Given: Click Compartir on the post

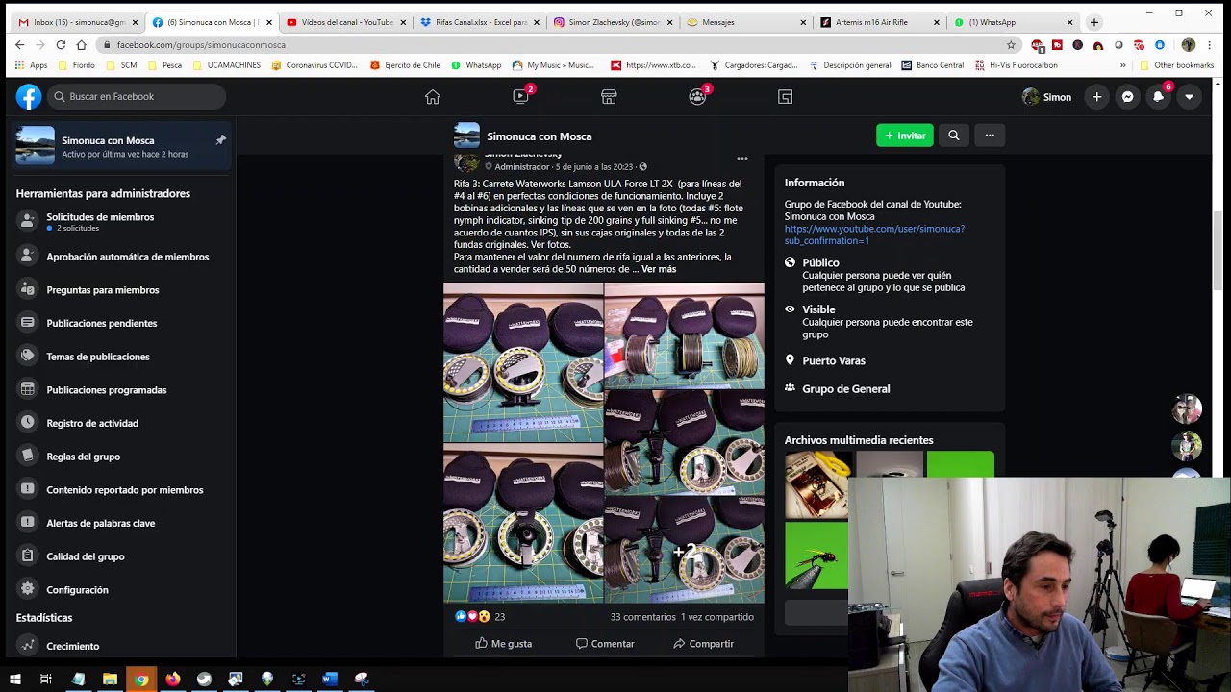Looking at the screenshot, I should coord(703,644).
